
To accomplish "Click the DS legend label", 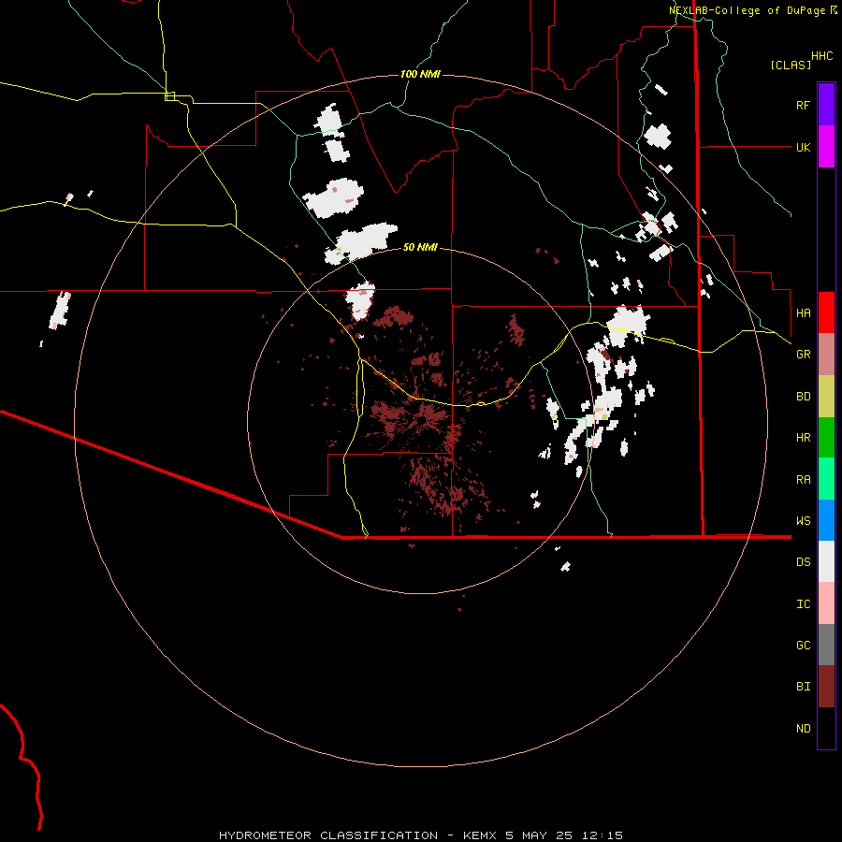I will click(x=803, y=562).
